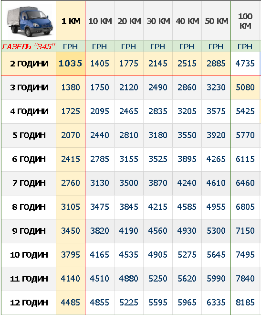The height and width of the screenshot is (315, 261).
Task: Click the 1 КМ column header
Action: click(71, 21)
